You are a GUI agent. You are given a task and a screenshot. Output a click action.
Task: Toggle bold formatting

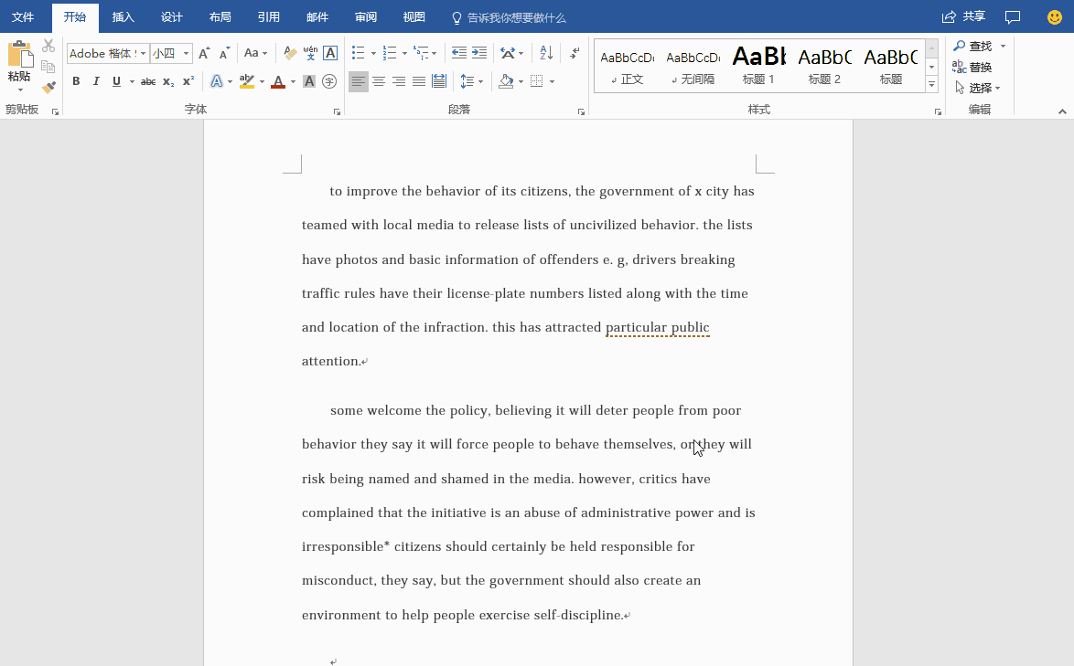point(76,81)
